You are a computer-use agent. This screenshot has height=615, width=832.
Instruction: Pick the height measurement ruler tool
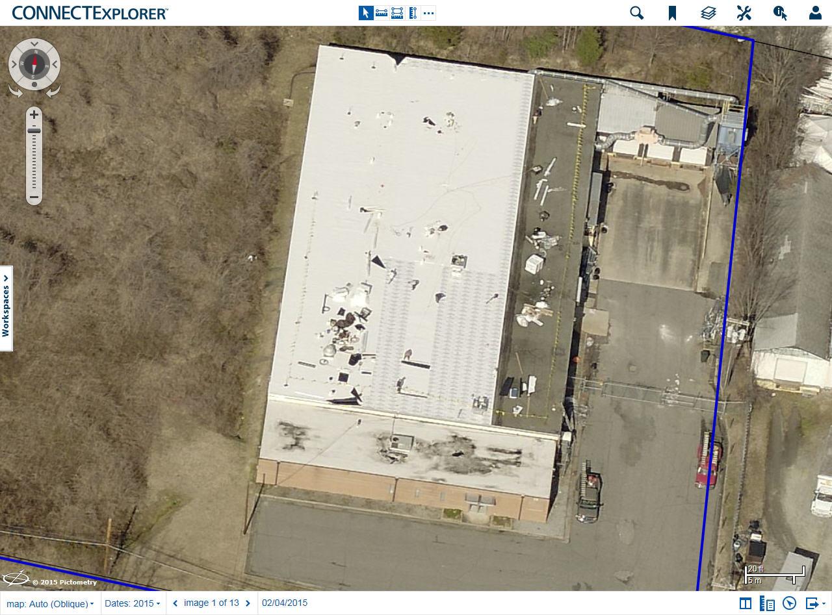pos(413,13)
